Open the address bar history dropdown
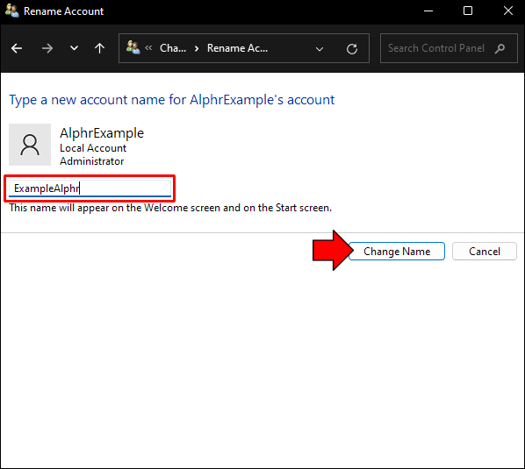The width and height of the screenshot is (525, 469). (320, 49)
